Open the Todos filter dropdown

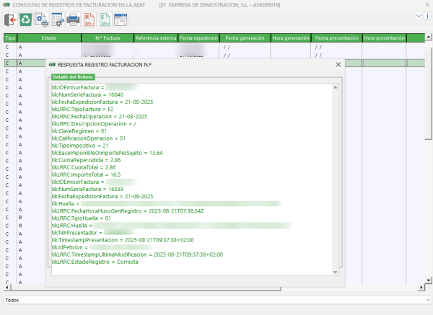point(215,300)
